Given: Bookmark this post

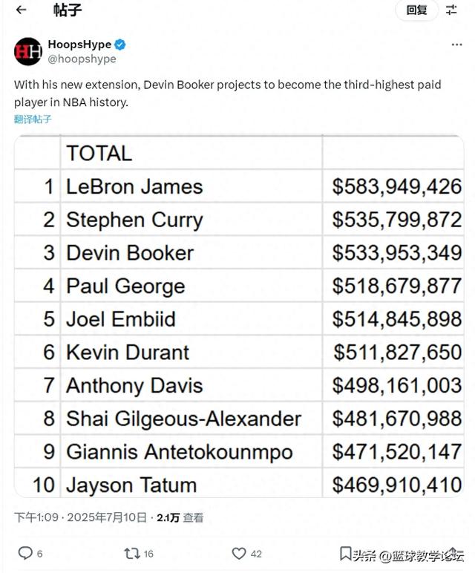Looking at the screenshot, I should pos(345,553).
